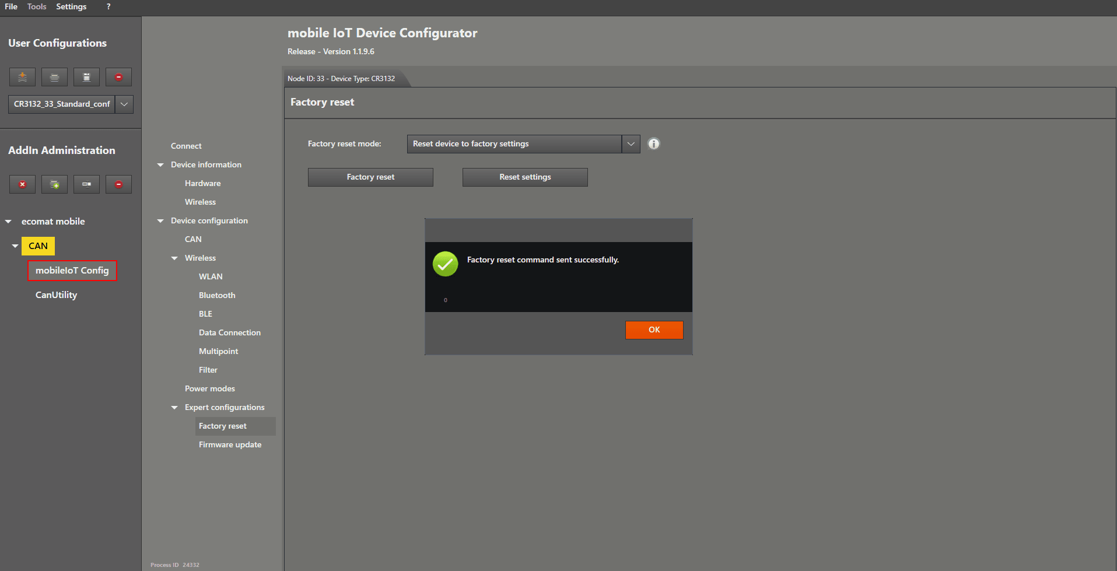Click the import configuration icon with orange arrow
The height and width of the screenshot is (571, 1117).
pyautogui.click(x=22, y=77)
